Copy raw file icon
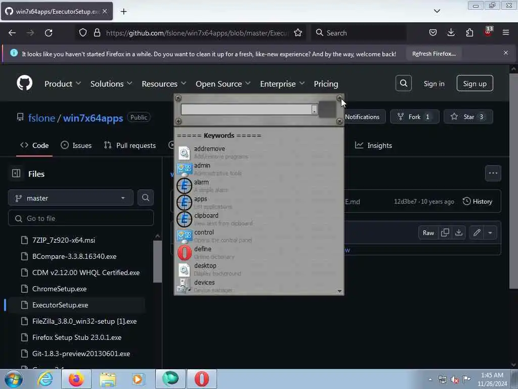The width and height of the screenshot is (518, 389). [445, 233]
